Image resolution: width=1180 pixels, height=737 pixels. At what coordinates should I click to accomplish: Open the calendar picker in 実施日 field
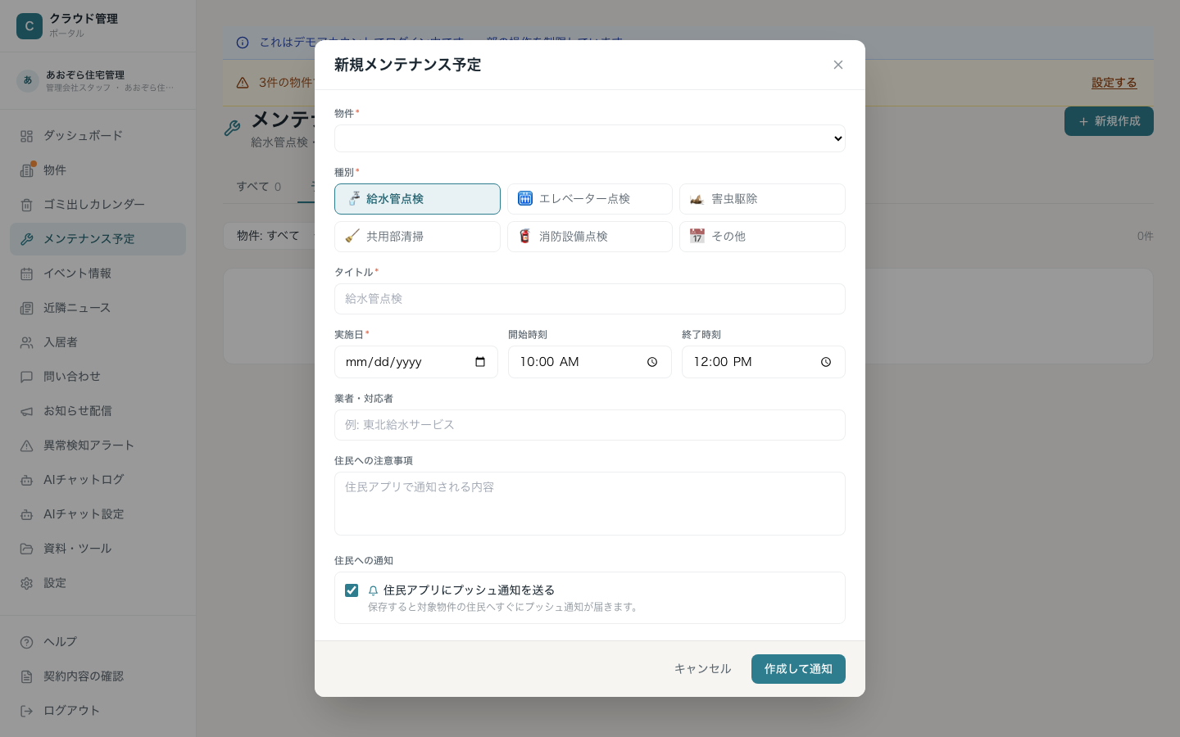pos(480,362)
